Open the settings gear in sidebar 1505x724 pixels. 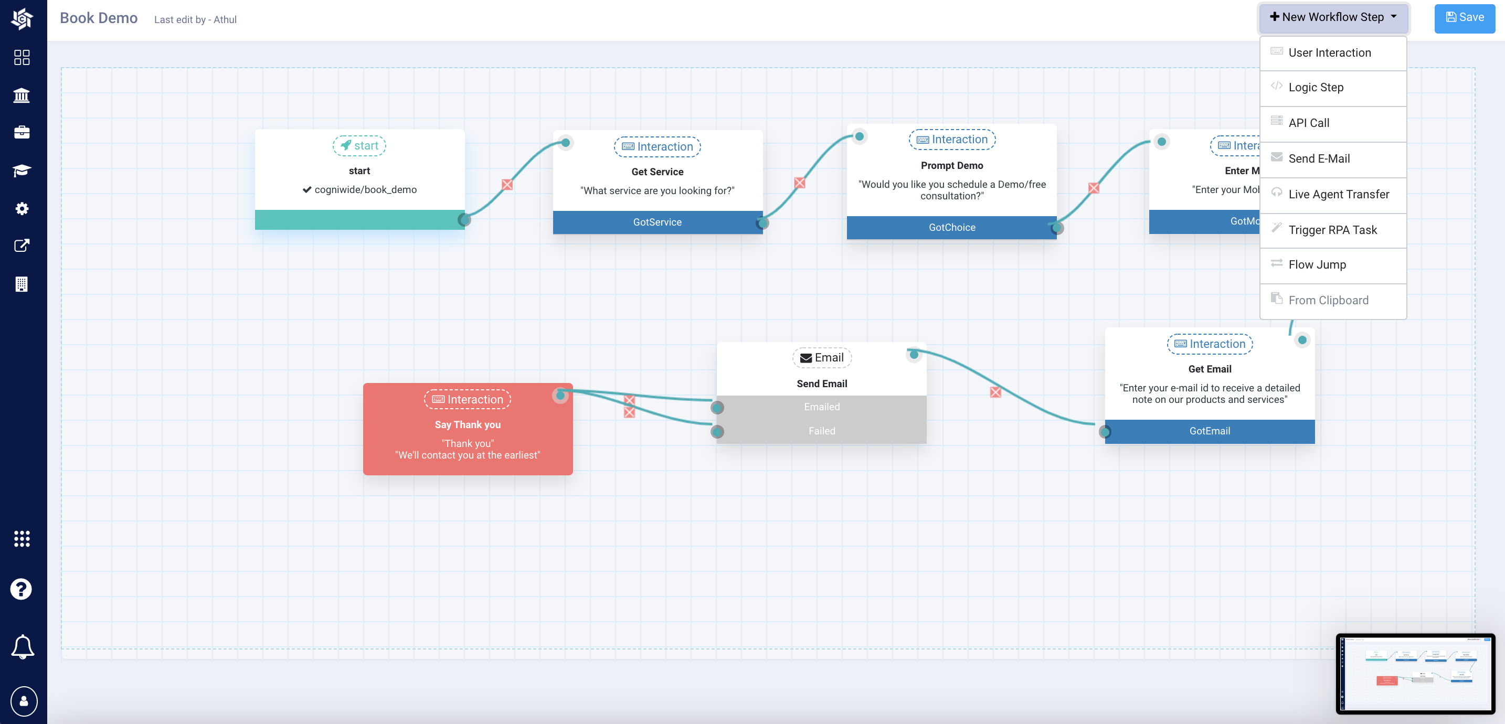coord(22,209)
